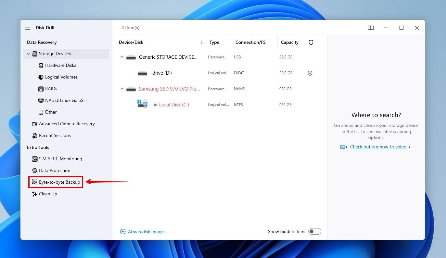The image size is (446, 258).
Task: Click the Extra Tools section heading
Action: [38, 147]
